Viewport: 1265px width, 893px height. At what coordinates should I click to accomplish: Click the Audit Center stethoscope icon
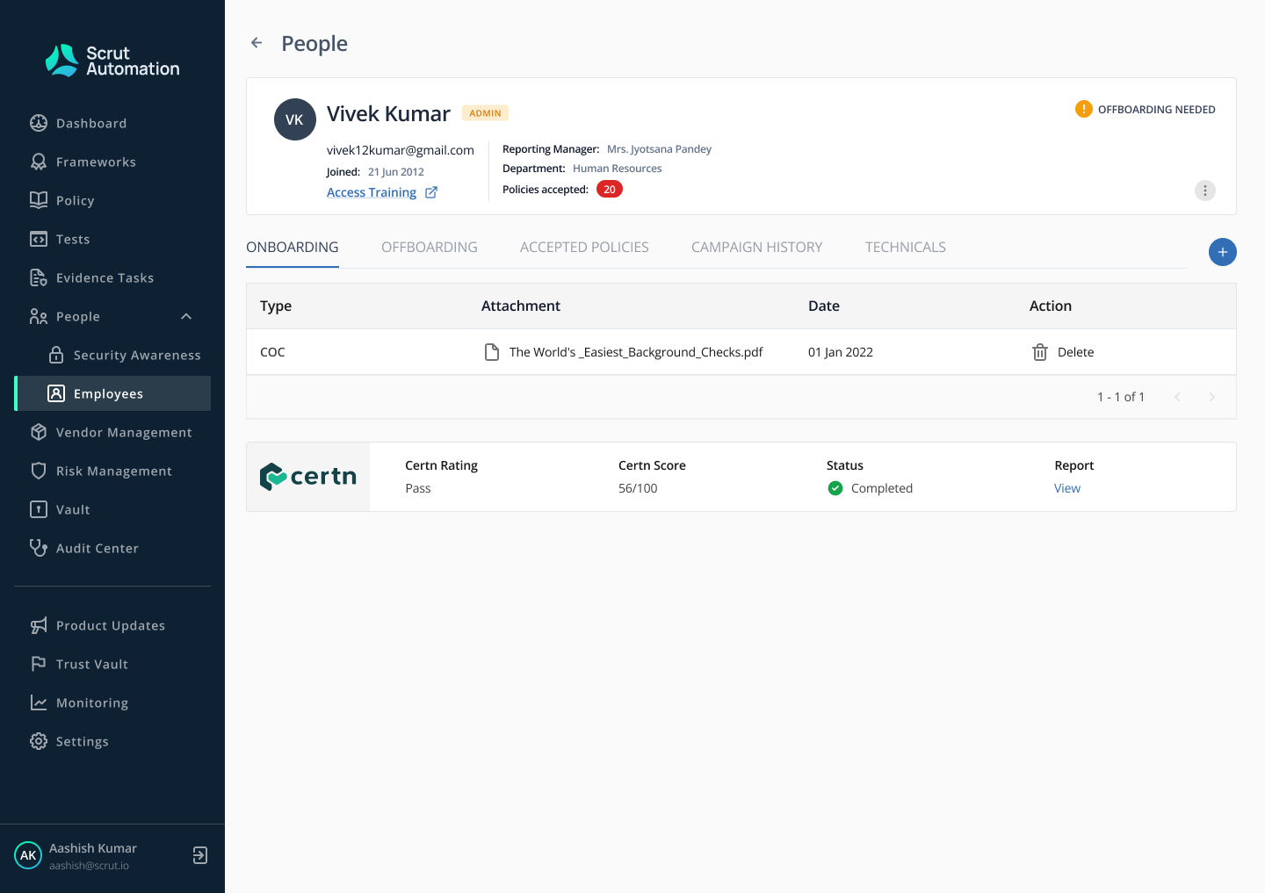(39, 548)
